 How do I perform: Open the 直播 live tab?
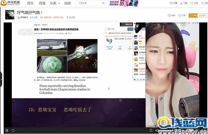[x=42, y=3]
